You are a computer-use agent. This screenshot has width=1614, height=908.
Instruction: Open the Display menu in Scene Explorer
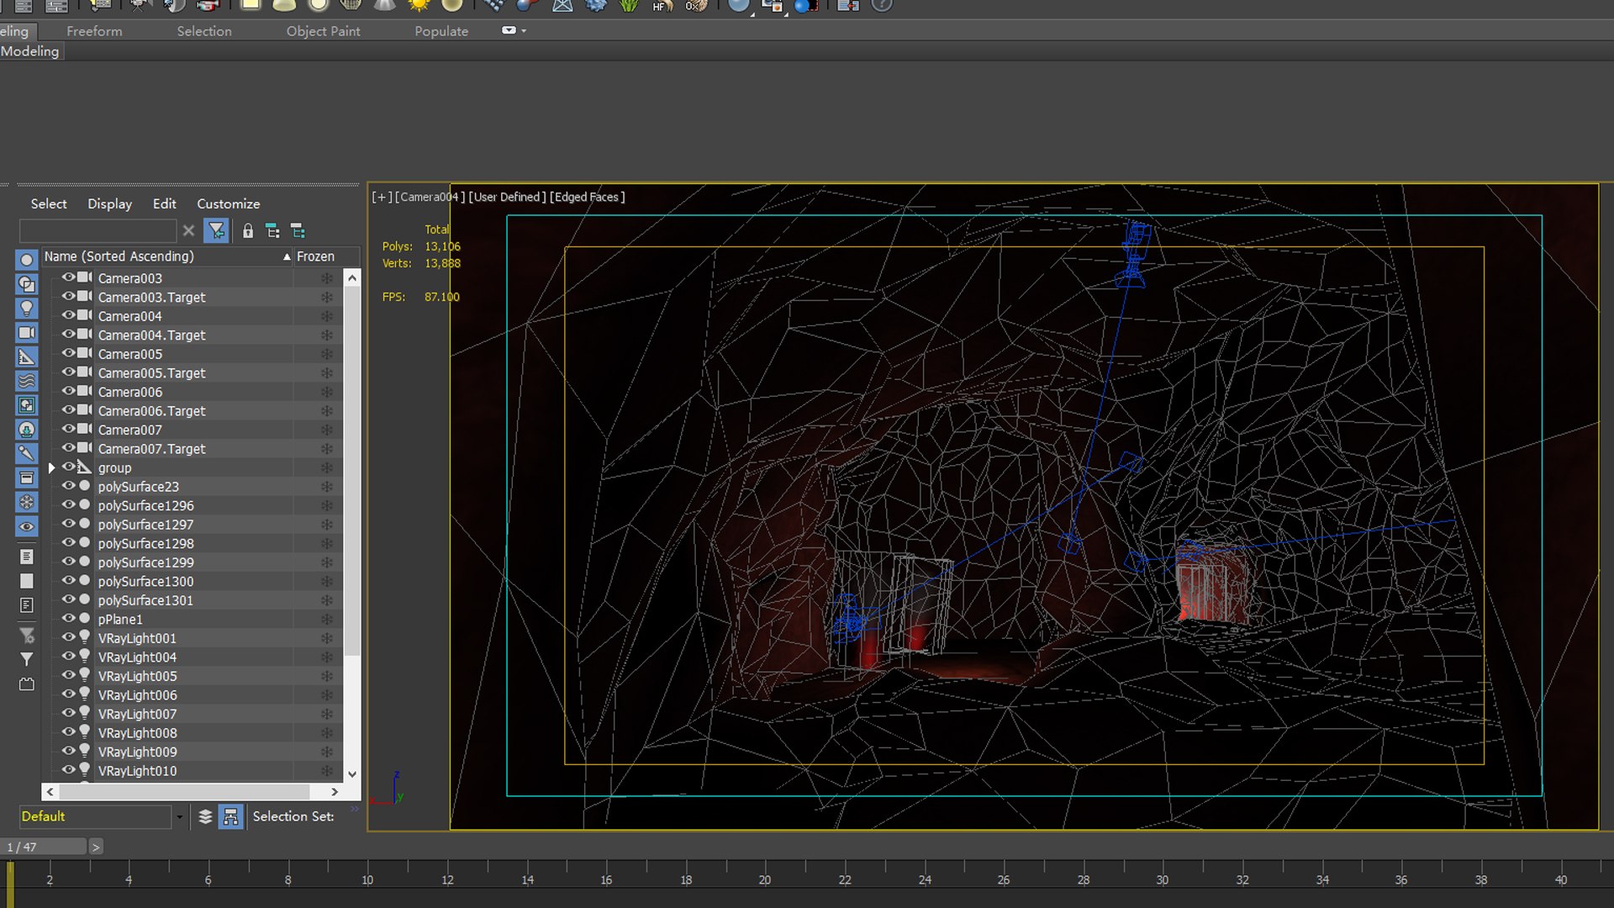point(109,203)
